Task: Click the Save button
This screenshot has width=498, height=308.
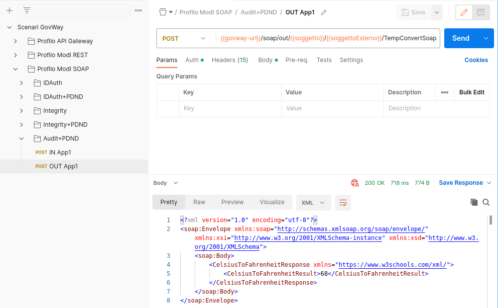Action: [x=413, y=12]
